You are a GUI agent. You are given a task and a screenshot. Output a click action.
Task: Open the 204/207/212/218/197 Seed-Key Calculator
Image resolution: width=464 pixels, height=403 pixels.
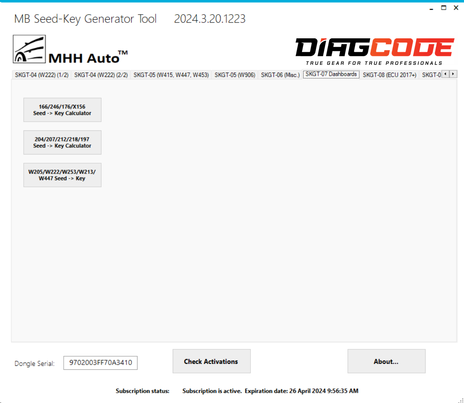click(62, 142)
